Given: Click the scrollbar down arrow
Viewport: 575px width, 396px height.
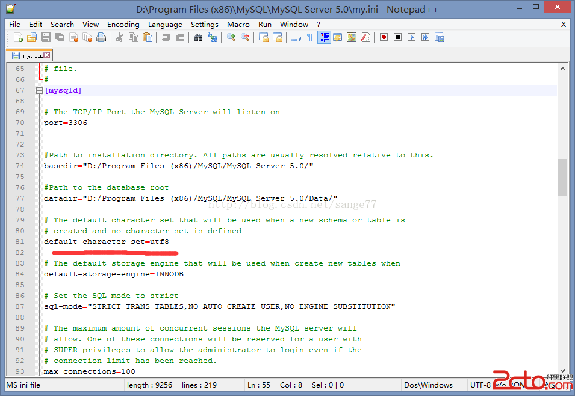Looking at the screenshot, I should point(562,370).
